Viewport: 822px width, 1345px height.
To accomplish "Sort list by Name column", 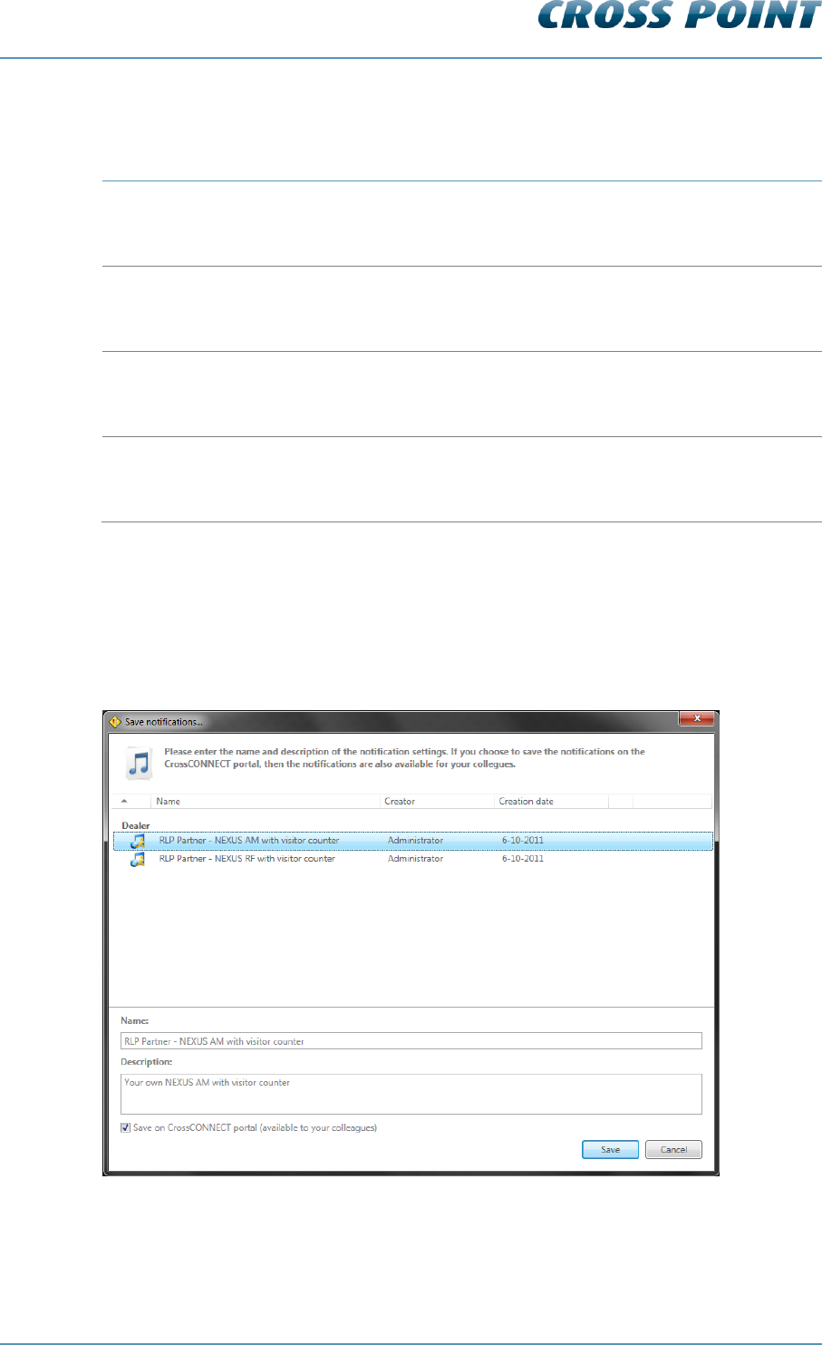I will coord(266,802).
